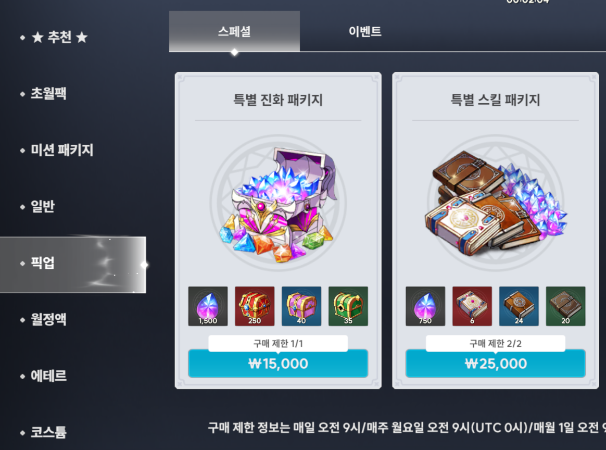Open the 월정액 subscription category
The image size is (606, 450).
49,319
